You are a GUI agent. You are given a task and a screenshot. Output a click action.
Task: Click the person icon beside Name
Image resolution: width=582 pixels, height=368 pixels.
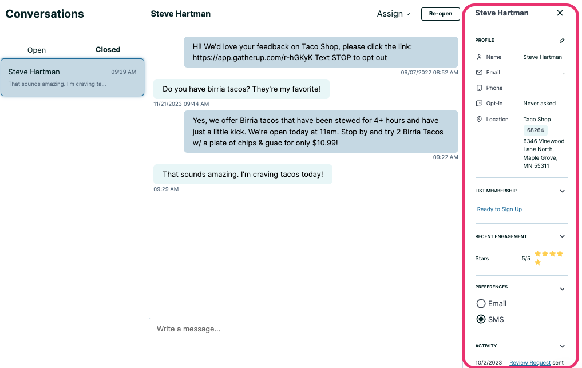coord(478,57)
